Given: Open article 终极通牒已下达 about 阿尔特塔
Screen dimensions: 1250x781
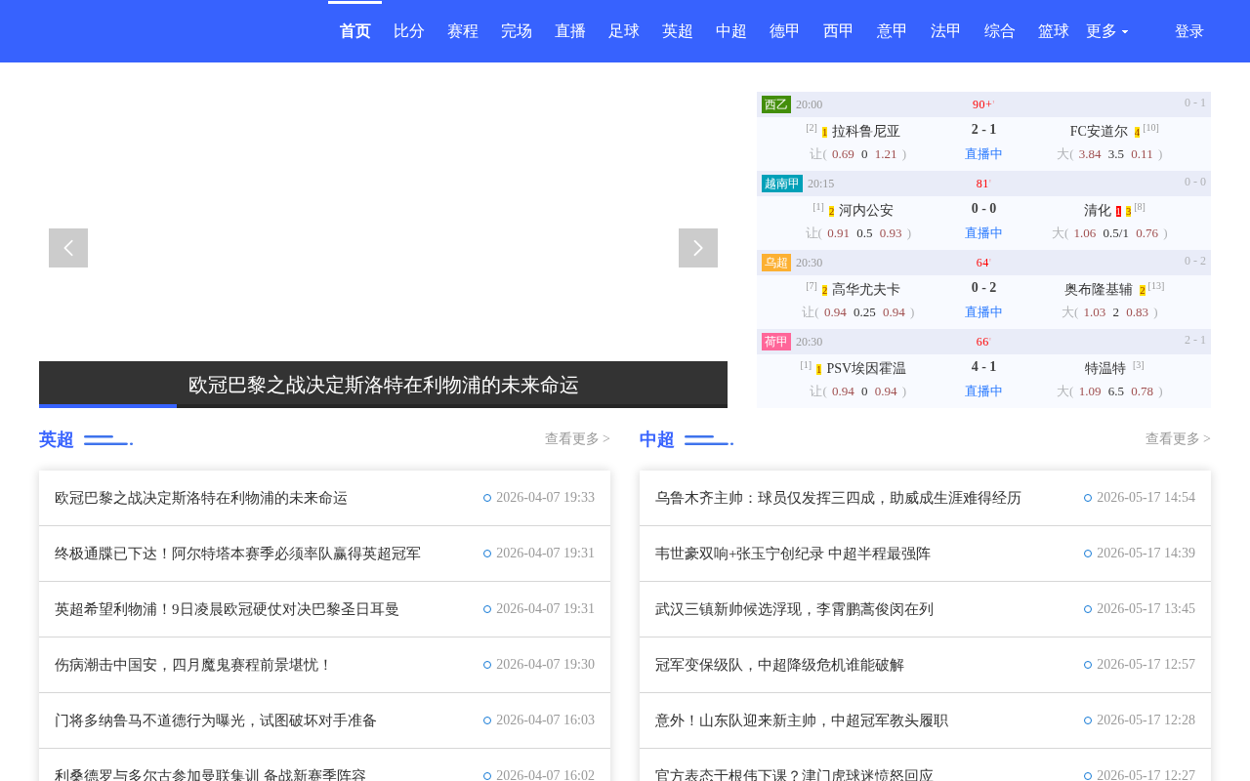Looking at the screenshot, I should point(237,554).
